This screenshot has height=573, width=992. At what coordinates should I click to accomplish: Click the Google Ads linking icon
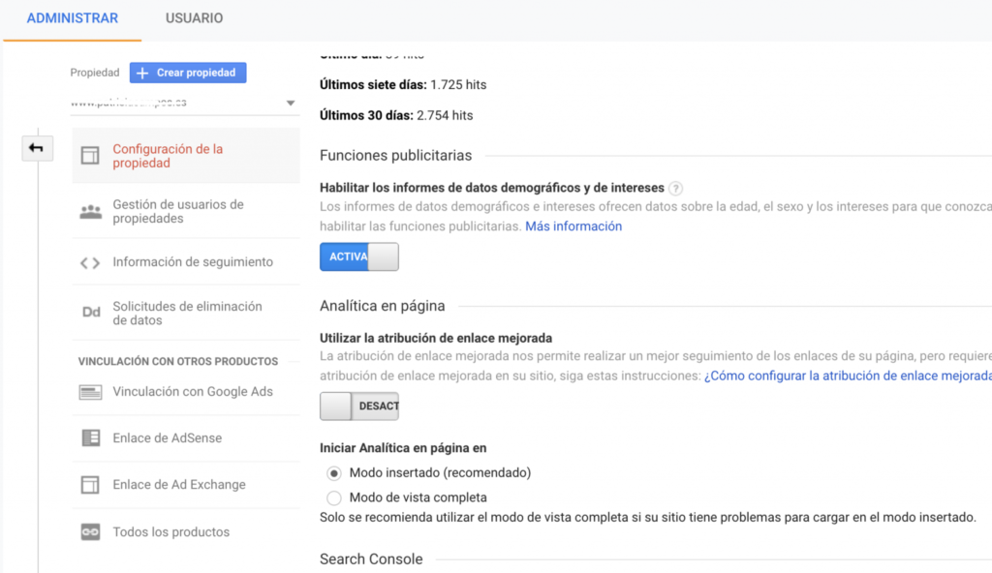[x=90, y=392]
